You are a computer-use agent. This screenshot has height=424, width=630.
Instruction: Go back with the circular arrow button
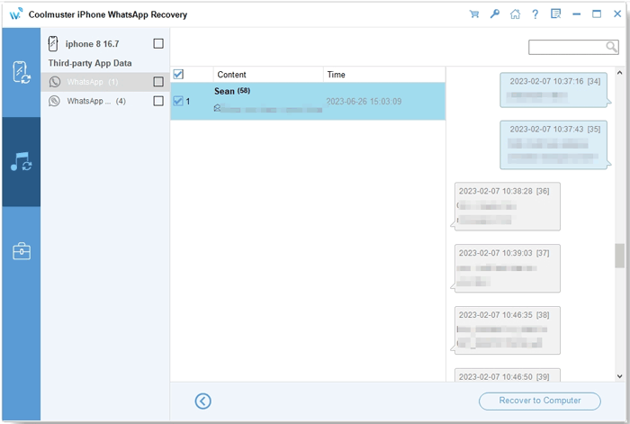tap(202, 401)
